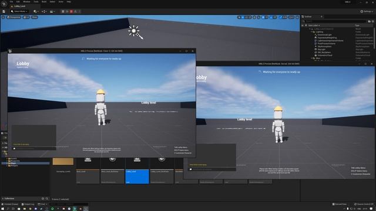Select the blue Lobby_Level asset thumbnail
The width and height of the screenshot is (376, 211).
coord(137,171)
